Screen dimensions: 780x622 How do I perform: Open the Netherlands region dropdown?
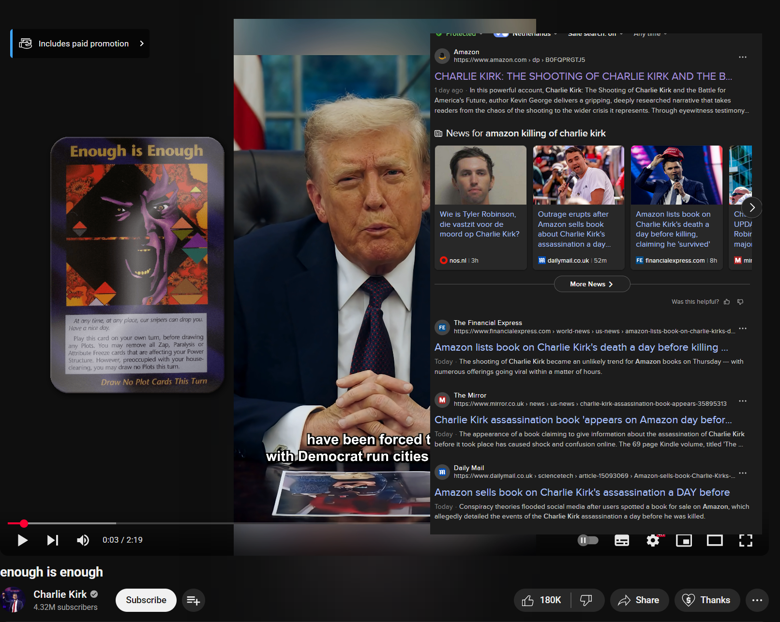click(535, 35)
